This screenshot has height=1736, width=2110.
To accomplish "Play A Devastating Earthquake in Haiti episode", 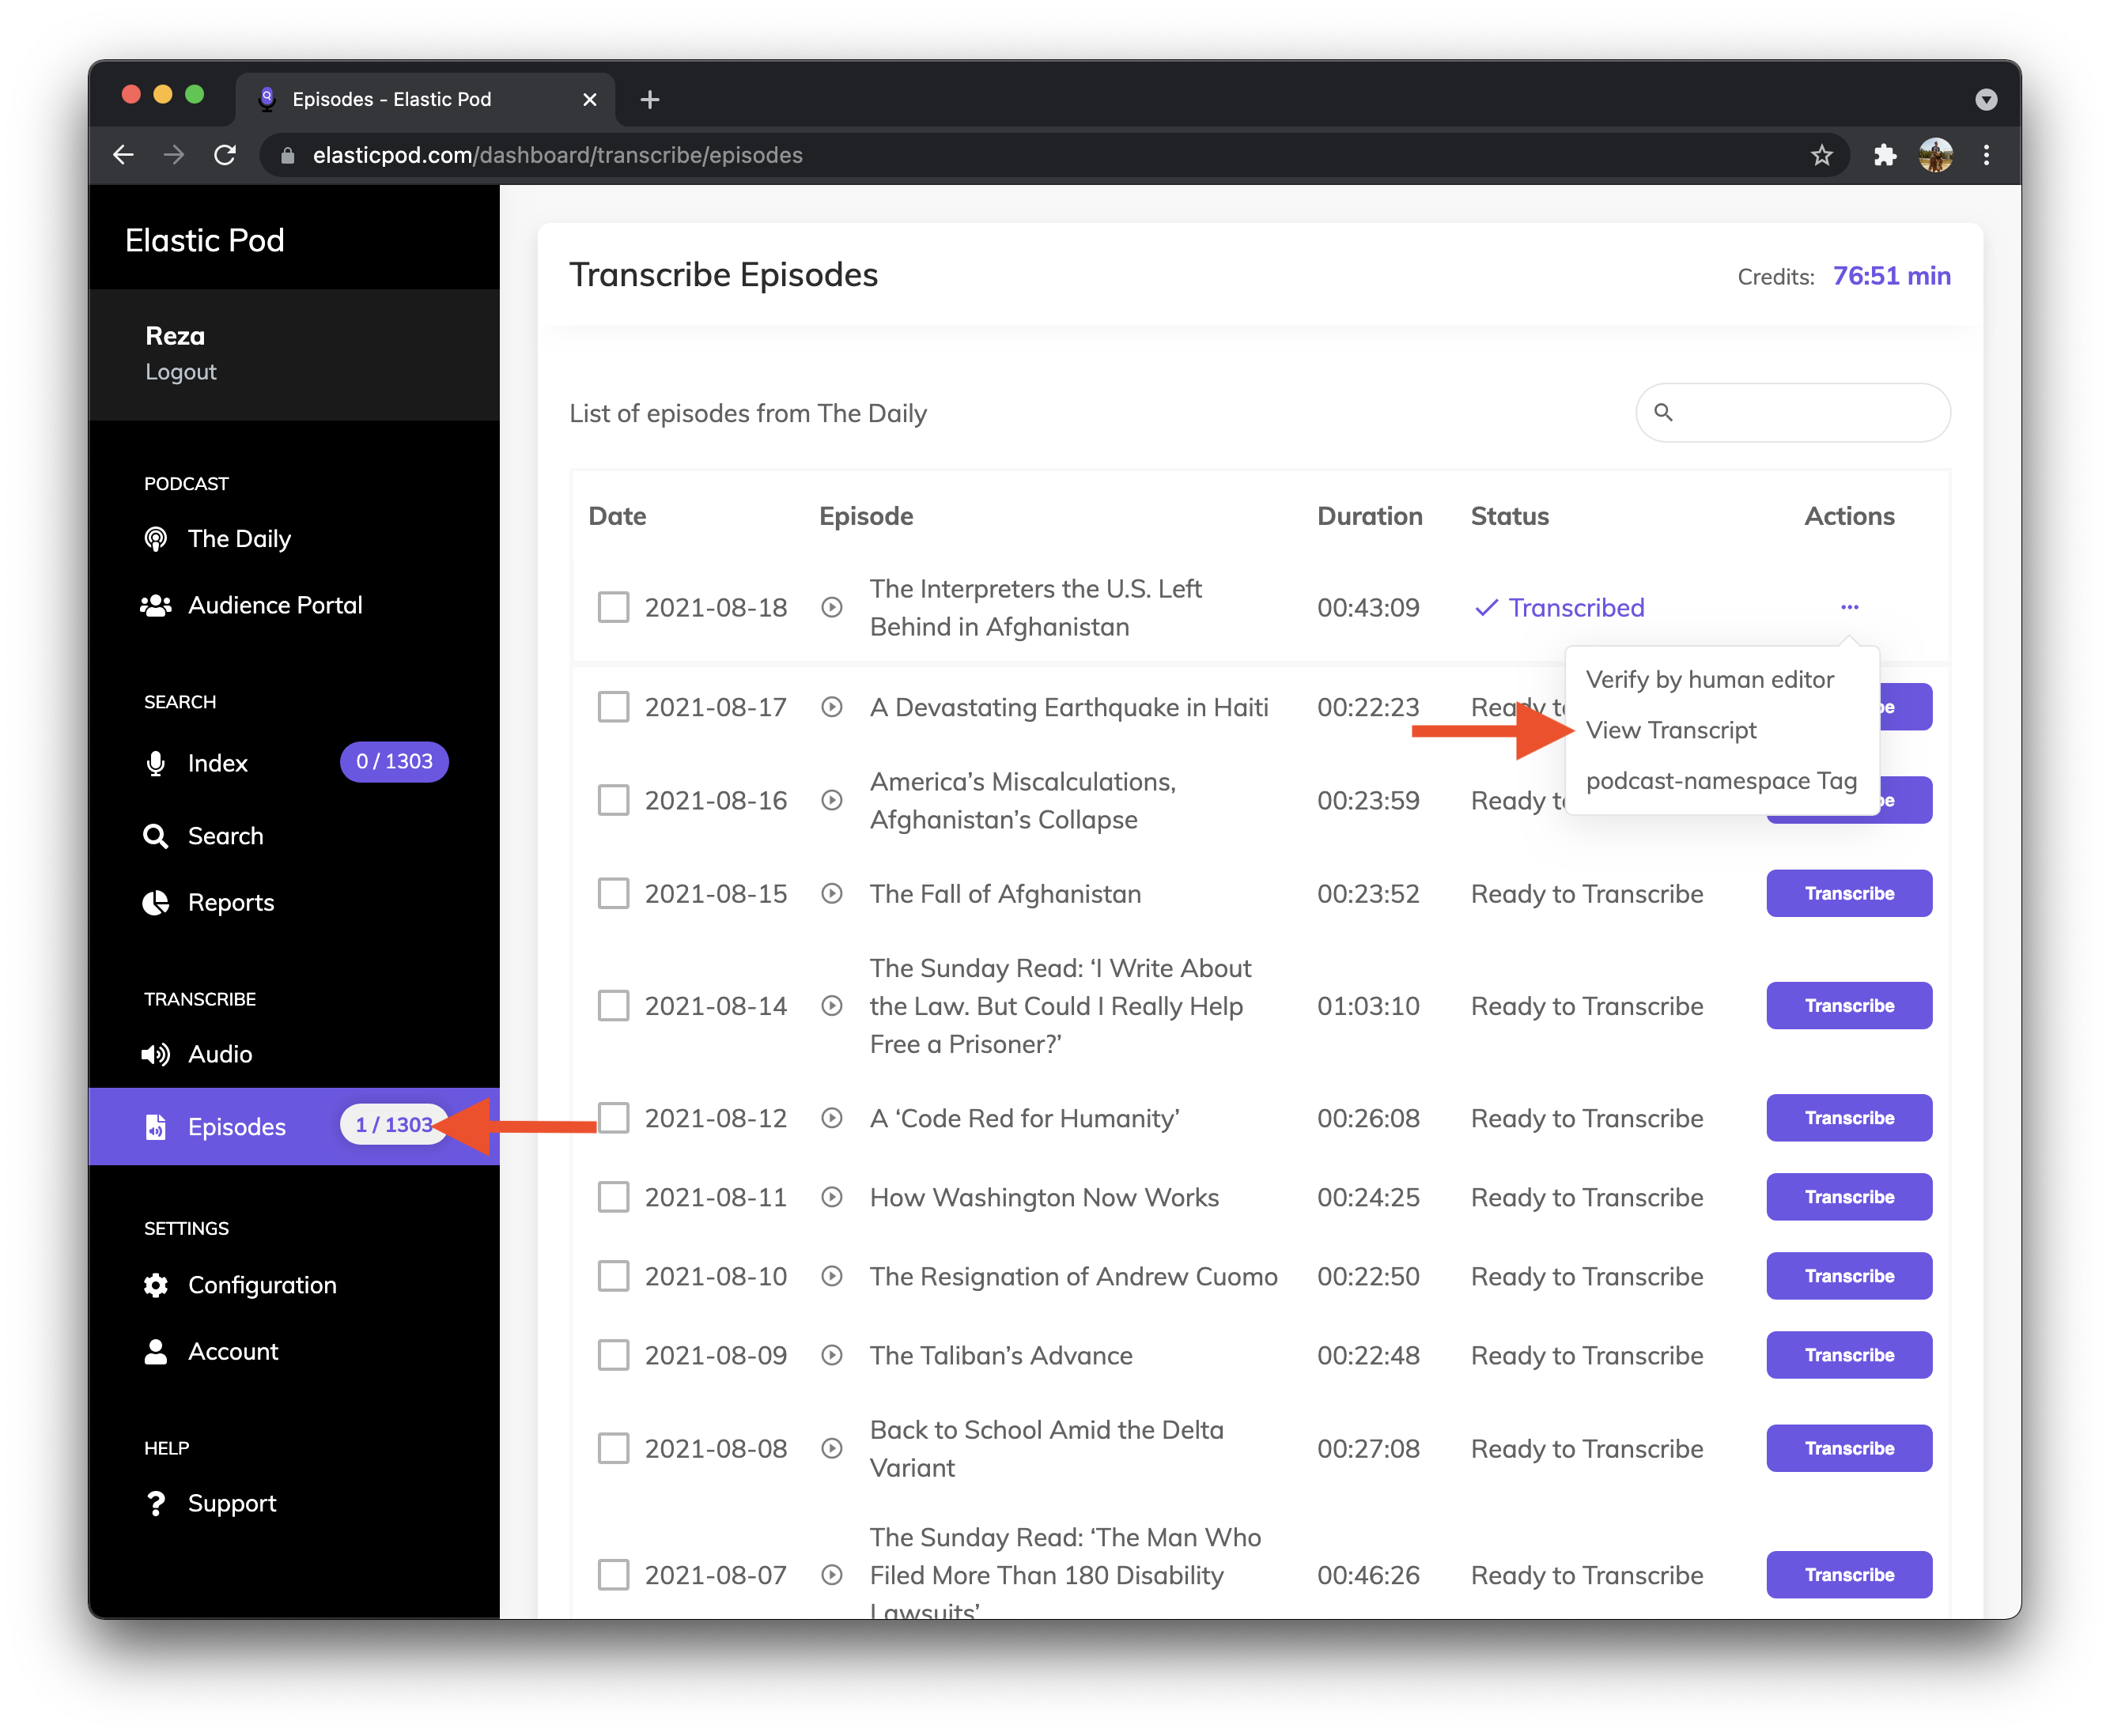I will pos(831,707).
